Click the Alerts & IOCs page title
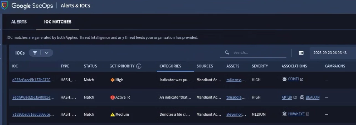The height and width of the screenshot is (125, 356). point(75,6)
